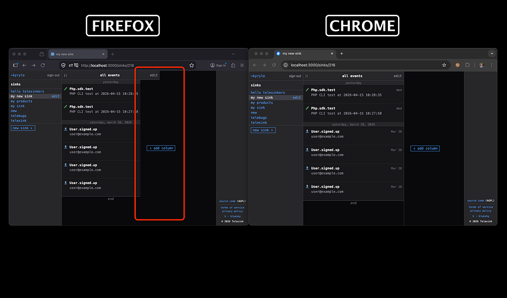The image size is (507, 298).
Task: Click 'edit' on all events column in Chrome
Action: click(x=397, y=76)
